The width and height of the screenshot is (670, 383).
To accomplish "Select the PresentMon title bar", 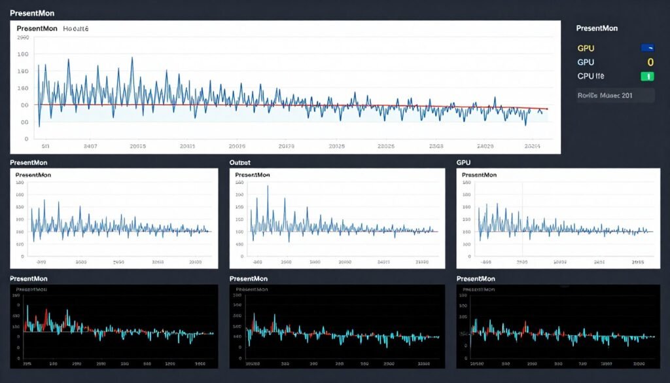I will pos(33,12).
